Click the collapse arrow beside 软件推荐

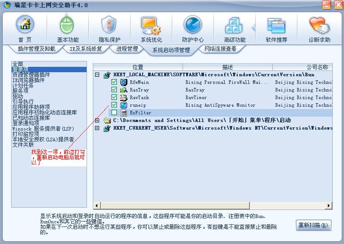(x=253, y=28)
